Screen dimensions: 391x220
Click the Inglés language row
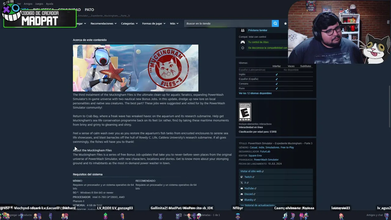tap(276, 74)
